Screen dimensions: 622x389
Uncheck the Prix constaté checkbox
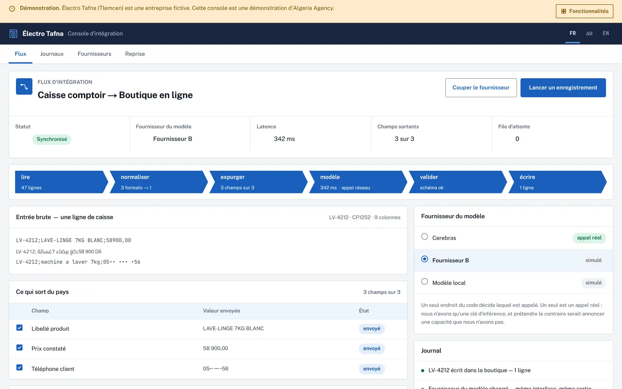(x=19, y=348)
